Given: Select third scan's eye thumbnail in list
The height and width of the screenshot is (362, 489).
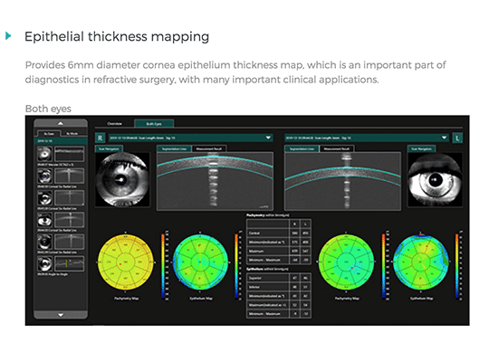Looking at the screenshot, I should [x=44, y=197].
